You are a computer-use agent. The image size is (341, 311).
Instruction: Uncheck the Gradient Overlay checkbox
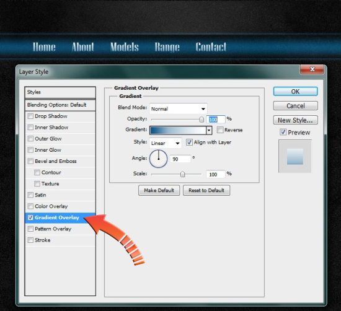click(30, 217)
